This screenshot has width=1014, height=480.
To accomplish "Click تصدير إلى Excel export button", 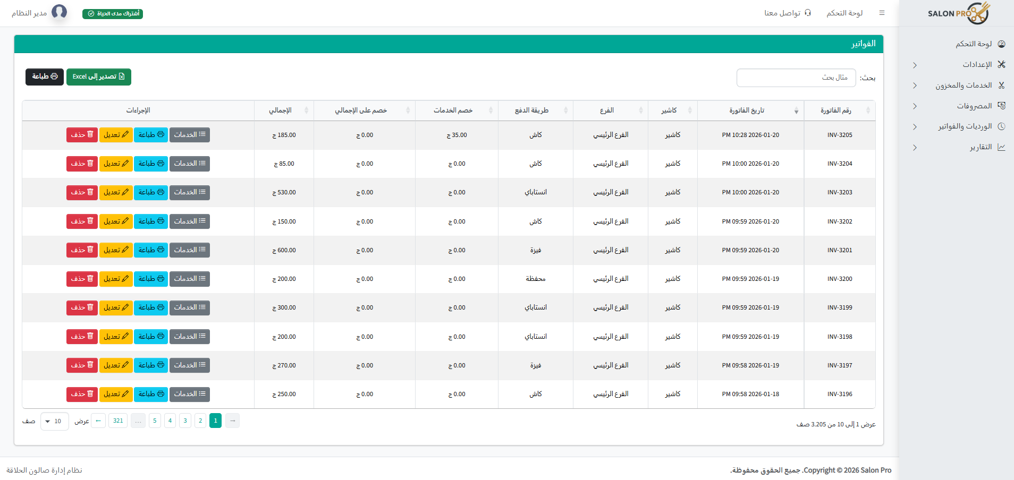I will pyautogui.click(x=99, y=76).
